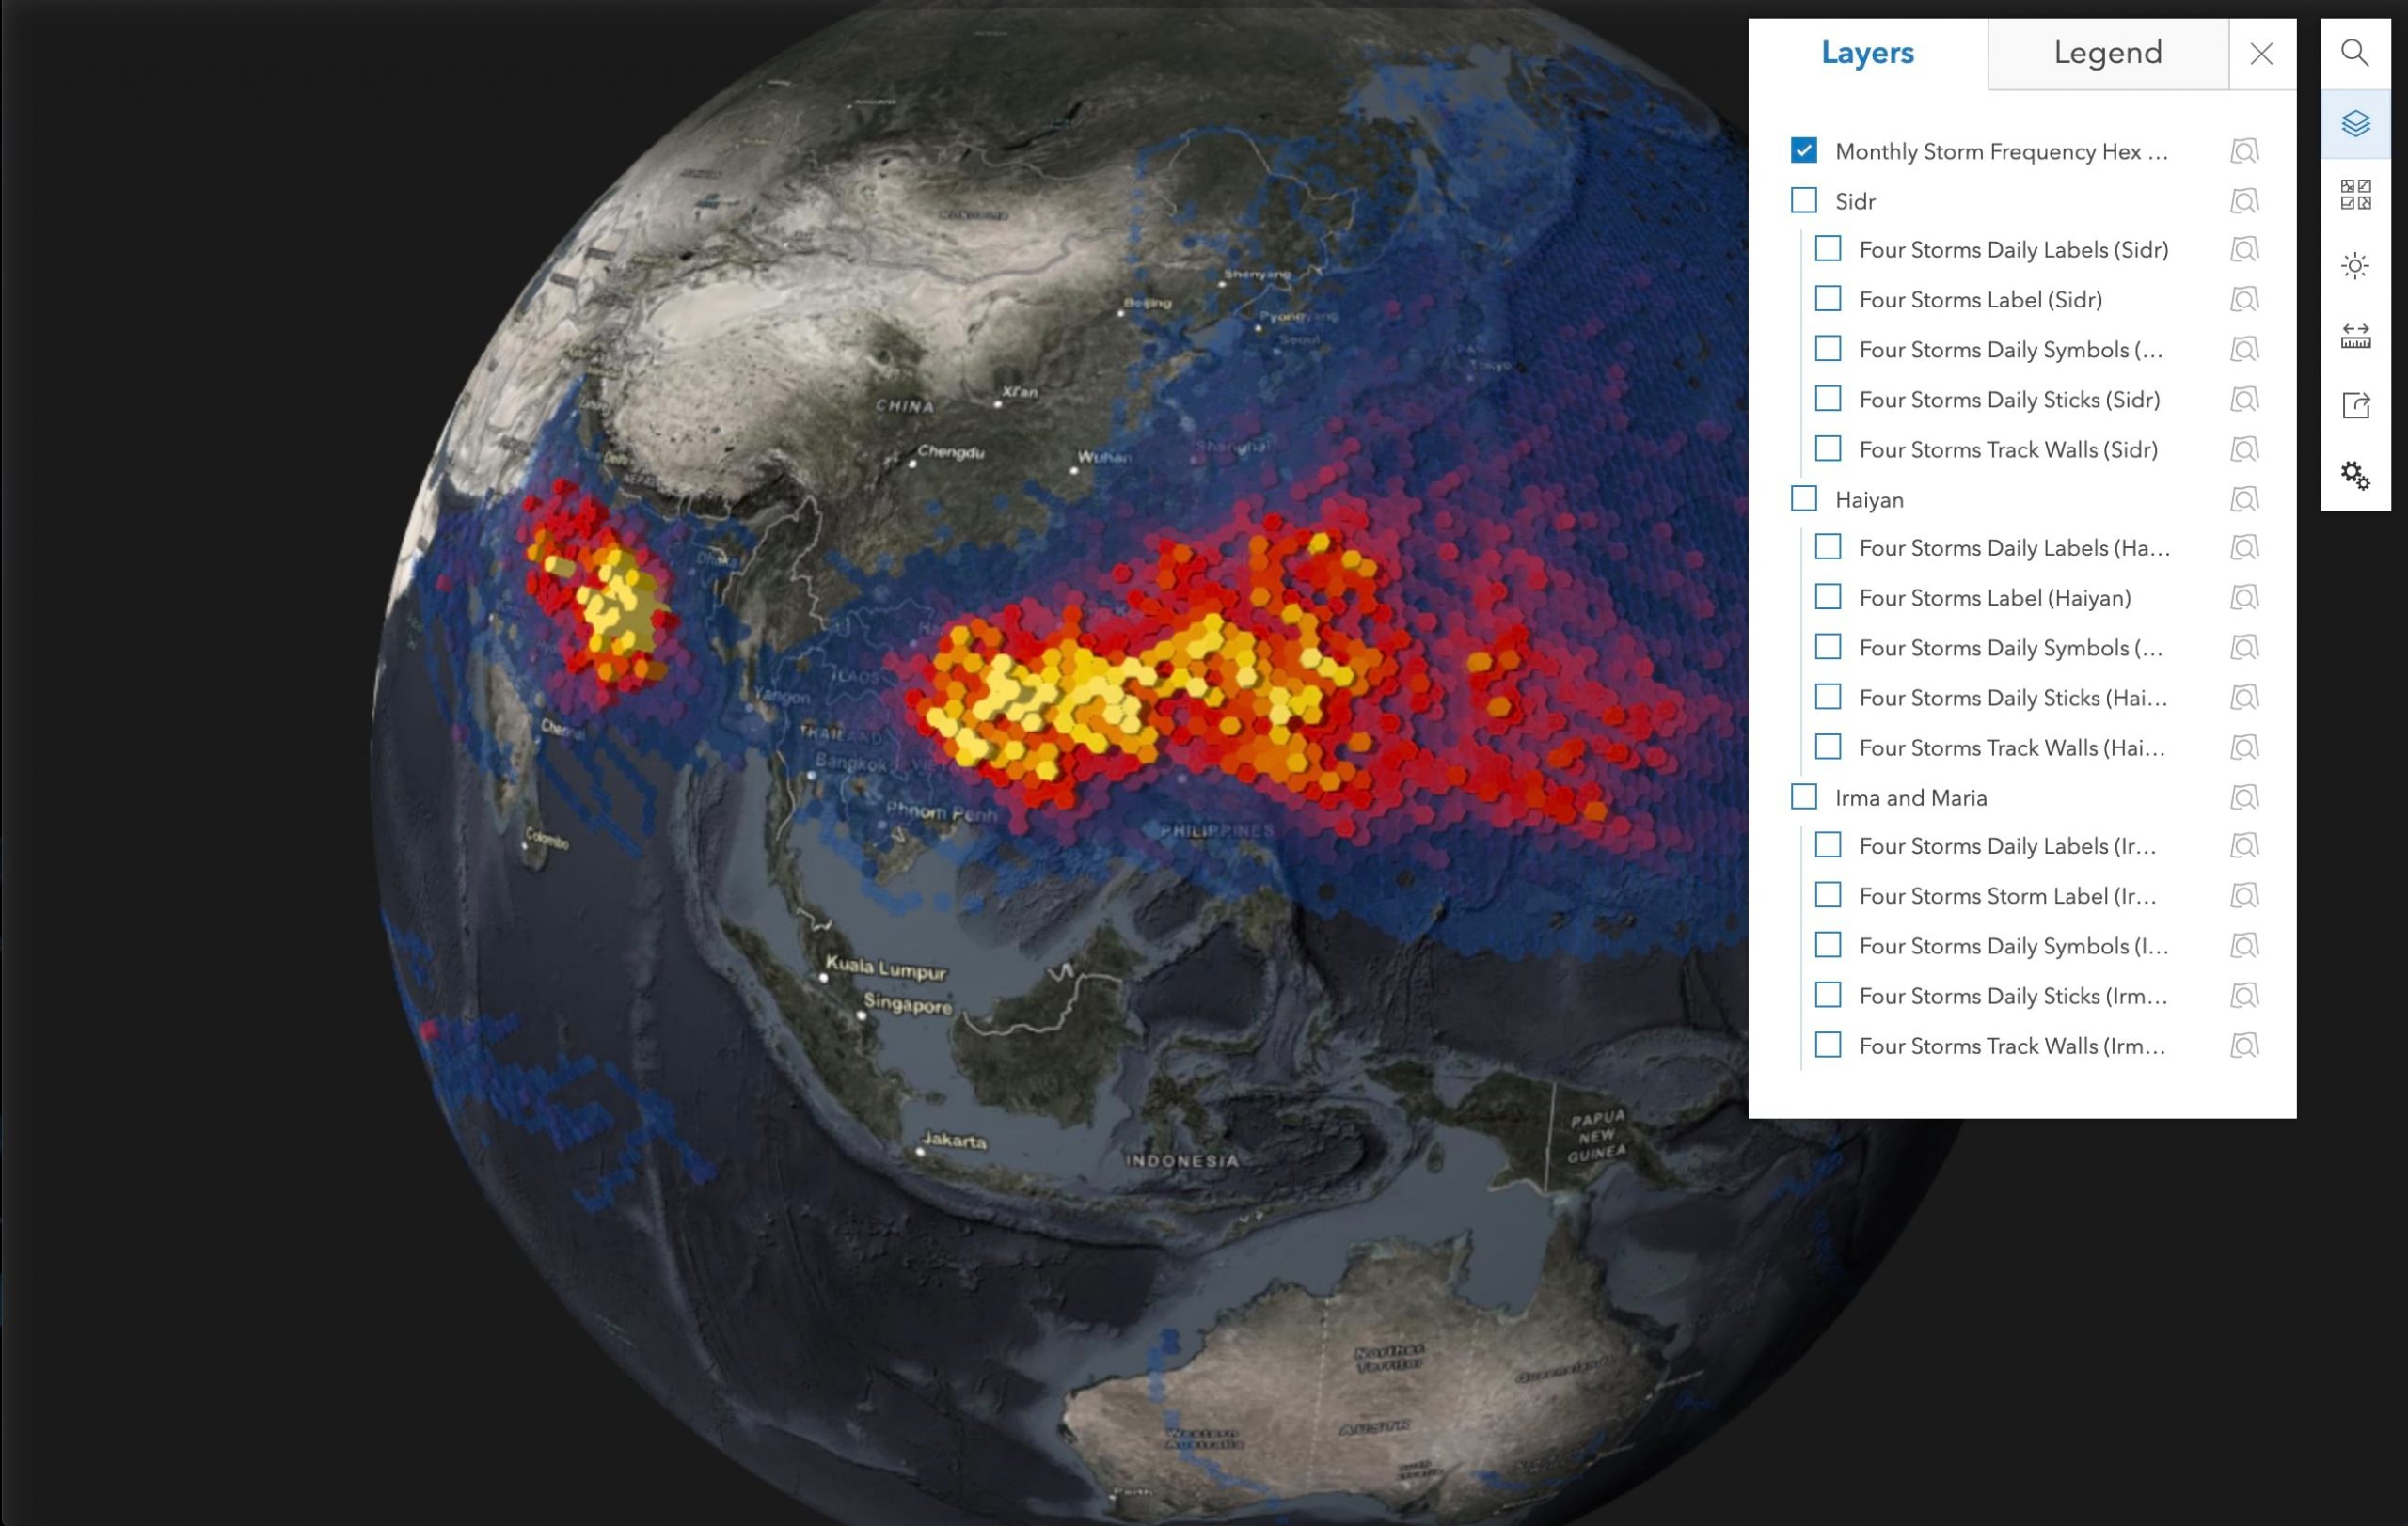Enable the Haiyan layer group checkbox
This screenshot has height=1526, width=2408.
coord(1802,498)
